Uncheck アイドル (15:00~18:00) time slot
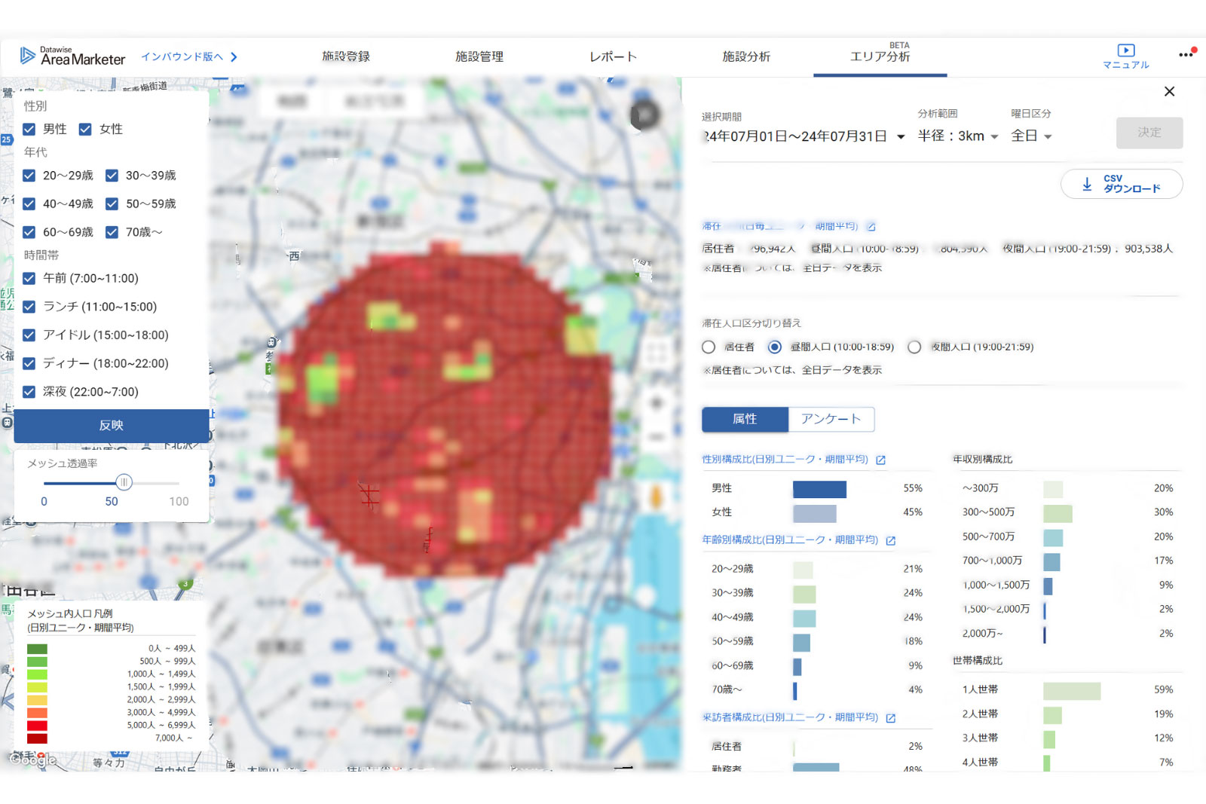This screenshot has width=1206, height=804. (29, 335)
